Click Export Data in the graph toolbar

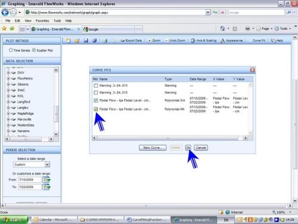tap(131, 41)
